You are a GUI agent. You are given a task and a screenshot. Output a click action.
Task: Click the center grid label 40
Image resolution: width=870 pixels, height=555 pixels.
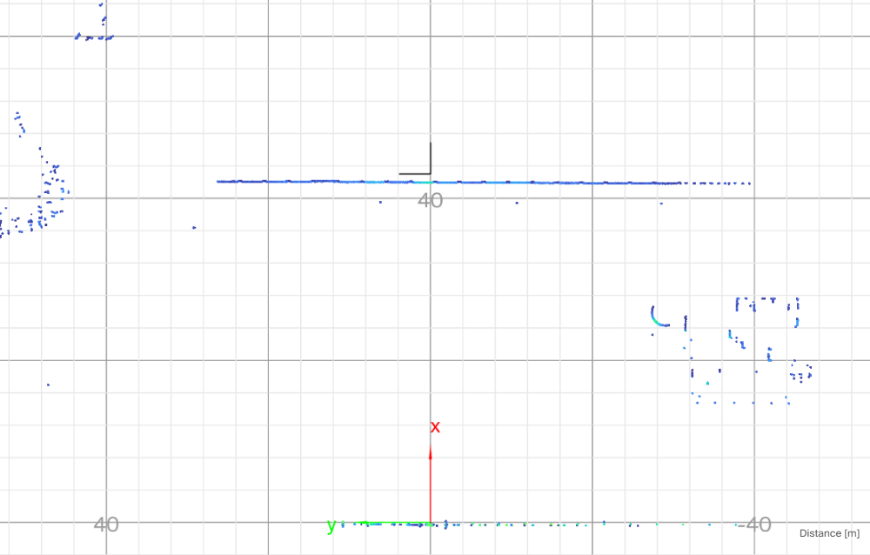[x=430, y=200]
